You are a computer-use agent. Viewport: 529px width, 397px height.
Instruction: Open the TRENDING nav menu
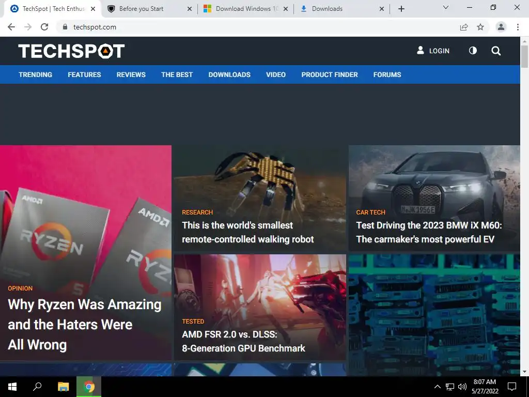coord(36,74)
